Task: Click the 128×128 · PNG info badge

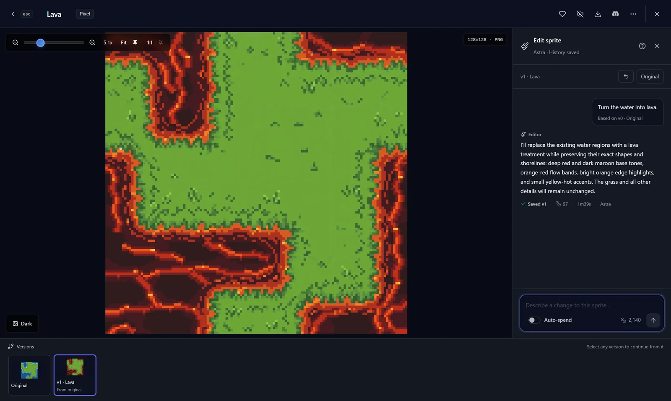Action: (x=485, y=39)
